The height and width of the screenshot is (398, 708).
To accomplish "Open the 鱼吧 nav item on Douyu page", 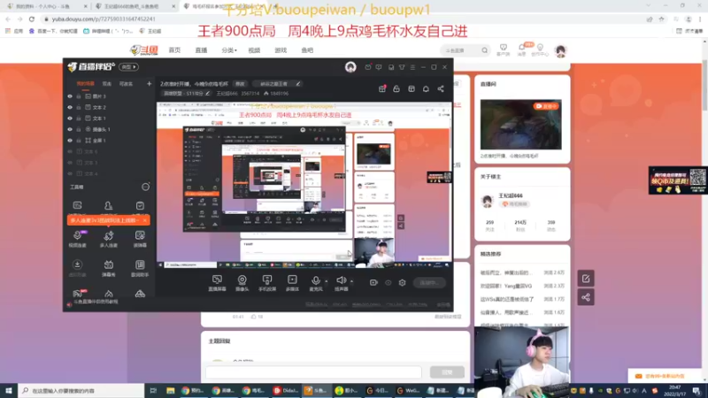I will [307, 50].
